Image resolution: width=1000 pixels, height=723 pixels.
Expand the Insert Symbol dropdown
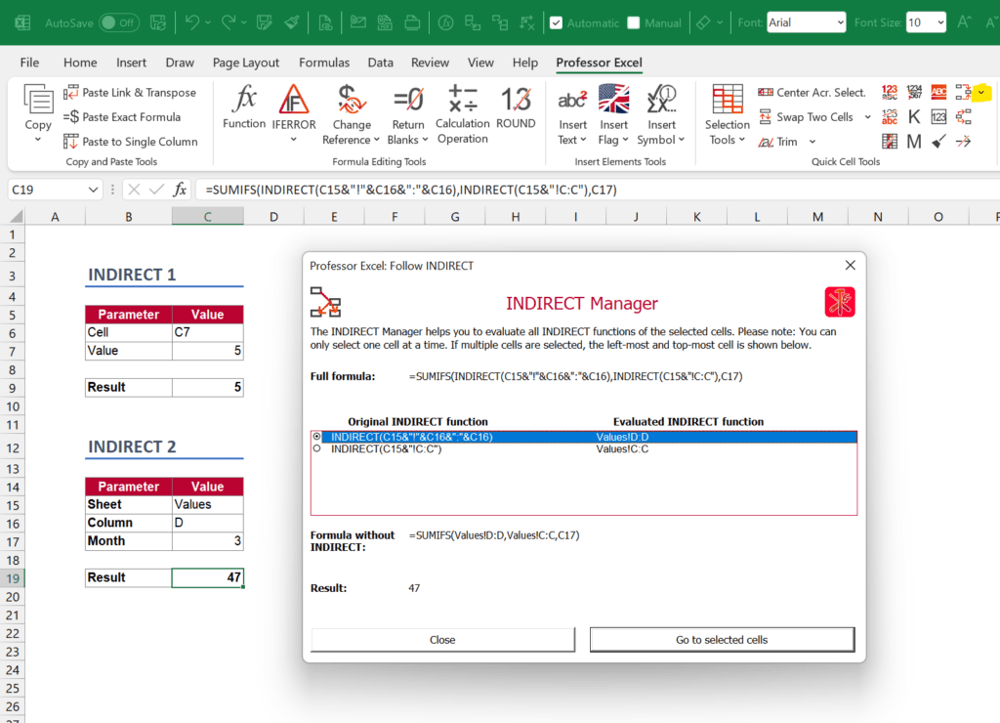[681, 140]
